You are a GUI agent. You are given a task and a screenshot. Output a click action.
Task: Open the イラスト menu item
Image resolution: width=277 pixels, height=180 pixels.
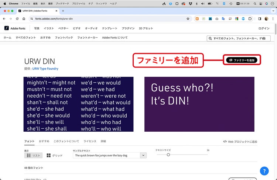click(49, 28)
